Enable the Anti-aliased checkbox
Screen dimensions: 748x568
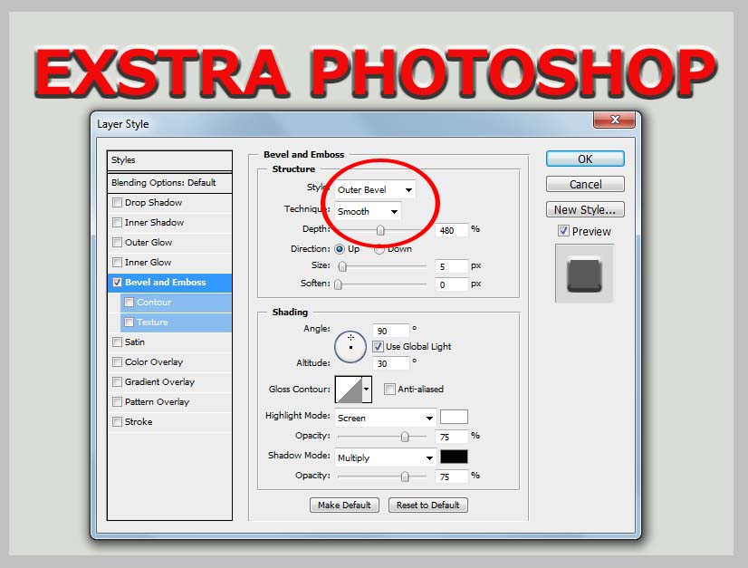tap(389, 389)
